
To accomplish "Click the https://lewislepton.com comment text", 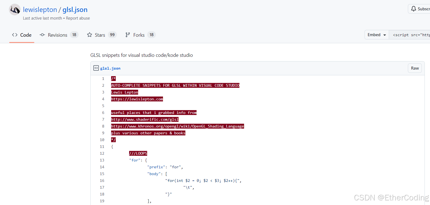I will (x=137, y=99).
